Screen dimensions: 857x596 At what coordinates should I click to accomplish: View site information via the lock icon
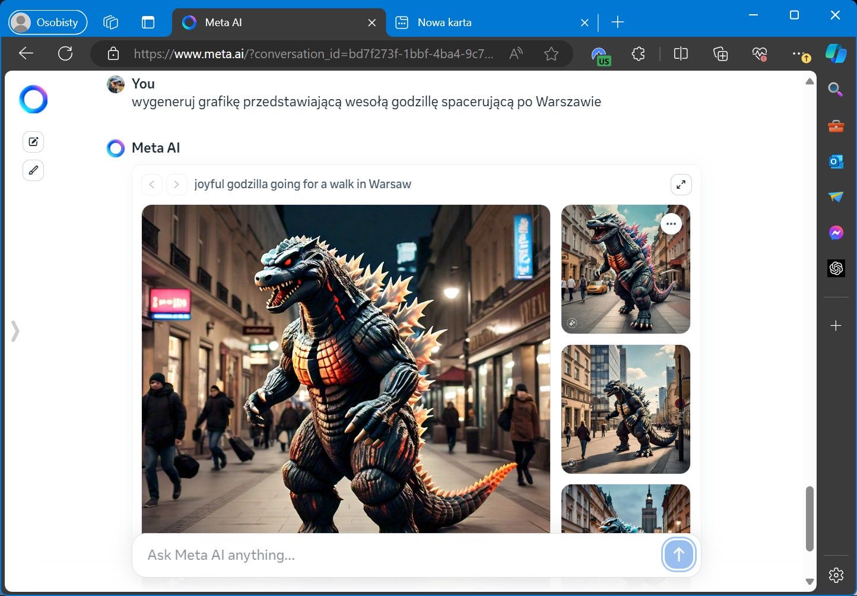pos(113,54)
